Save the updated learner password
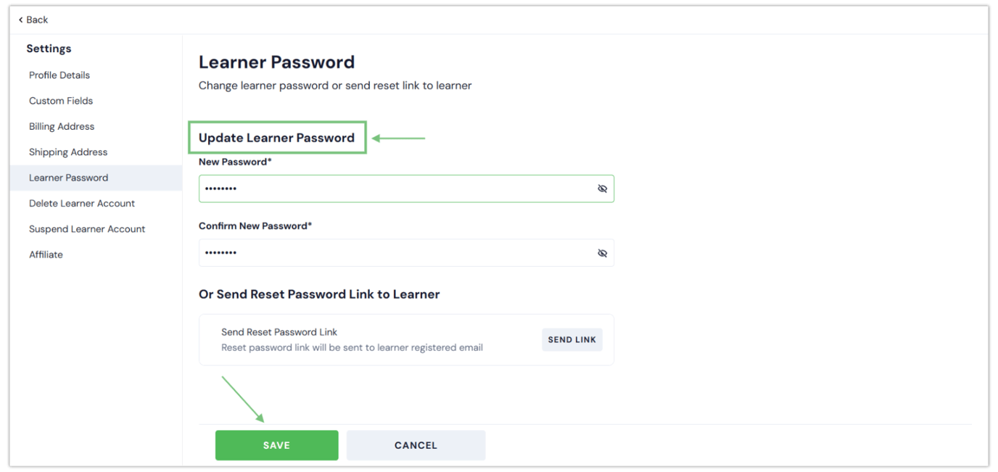Viewport: 998px width, 472px height. coord(276,445)
